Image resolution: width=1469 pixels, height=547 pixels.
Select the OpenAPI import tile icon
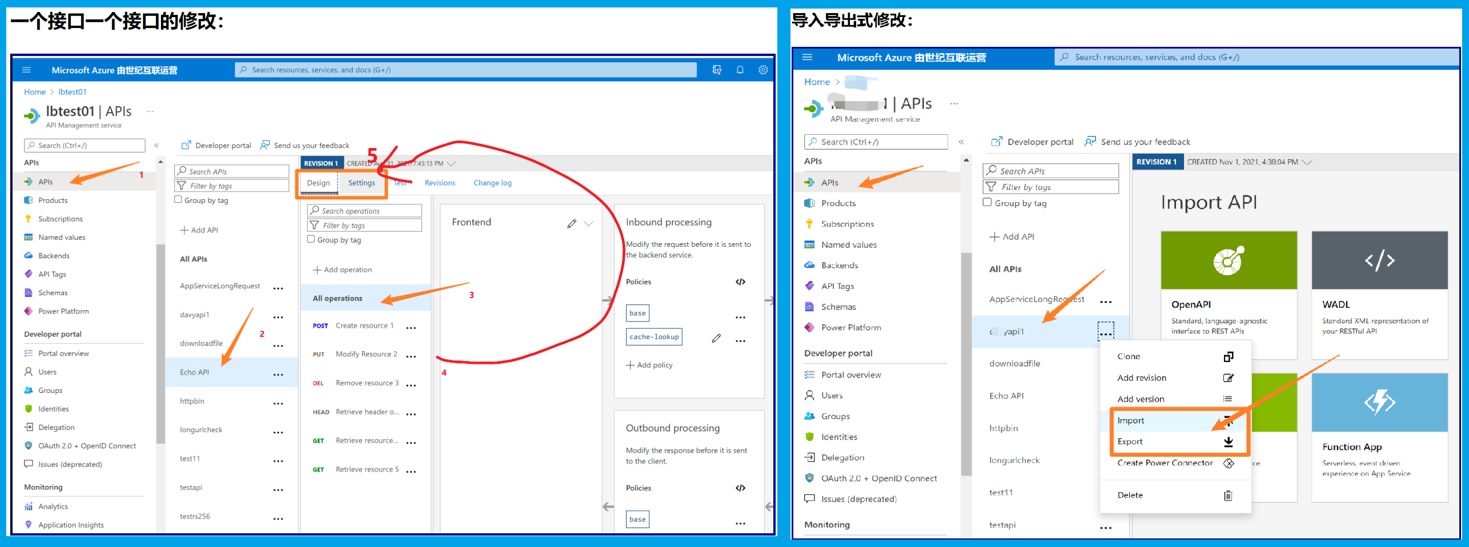1229,261
